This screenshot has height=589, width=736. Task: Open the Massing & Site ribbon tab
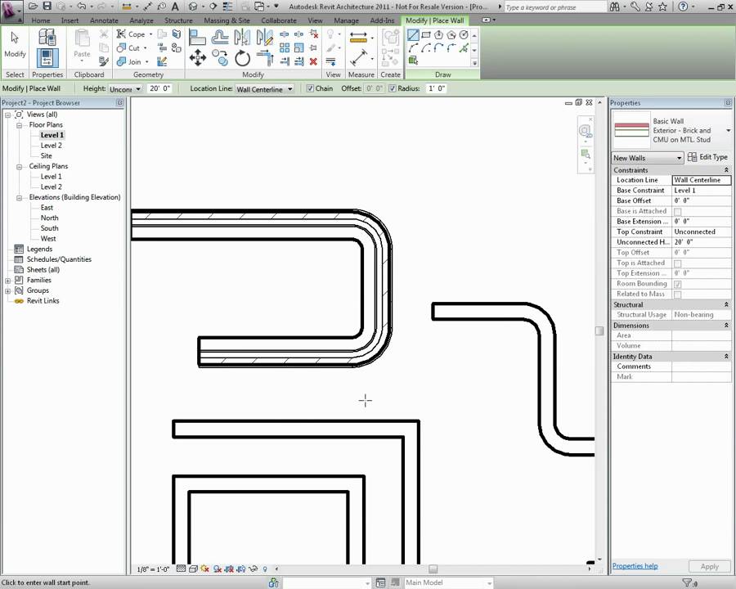pyautogui.click(x=227, y=20)
